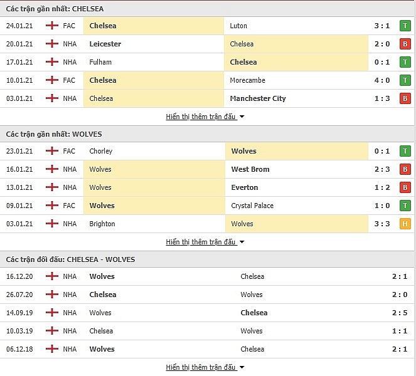Screen dimensions: 416x376
Task: Click the red B badge for Leicester vs Chelsea
Action: pyautogui.click(x=405, y=44)
